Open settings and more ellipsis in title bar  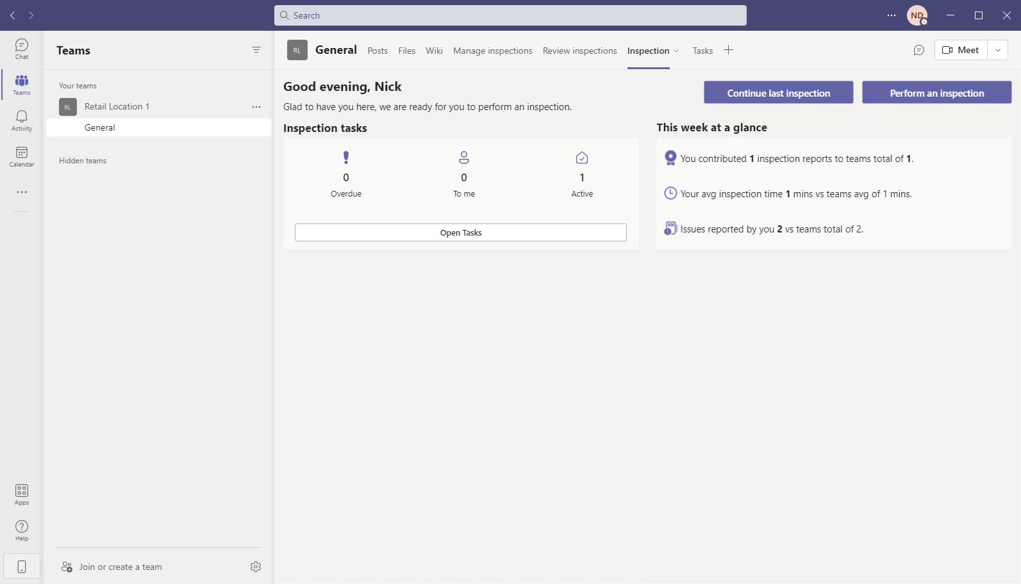tap(892, 15)
